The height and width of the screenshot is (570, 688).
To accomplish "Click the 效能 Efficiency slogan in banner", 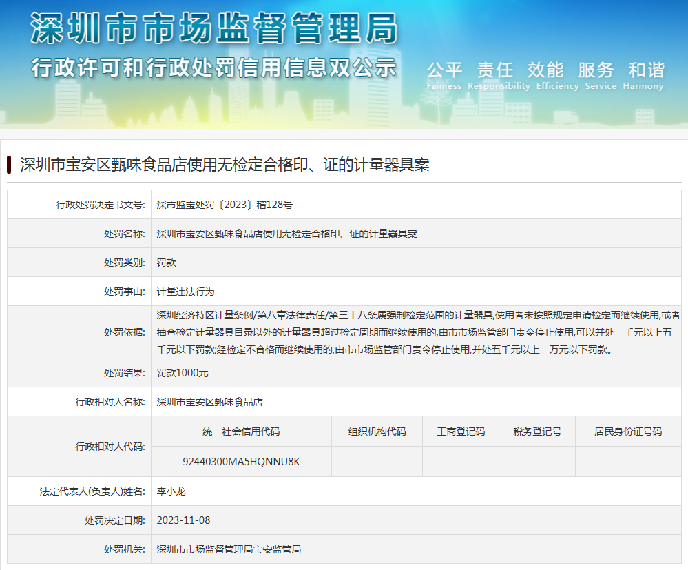I will tap(558, 76).
